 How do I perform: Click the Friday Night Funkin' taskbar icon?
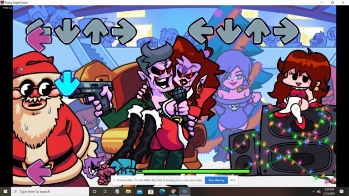(x=184, y=191)
